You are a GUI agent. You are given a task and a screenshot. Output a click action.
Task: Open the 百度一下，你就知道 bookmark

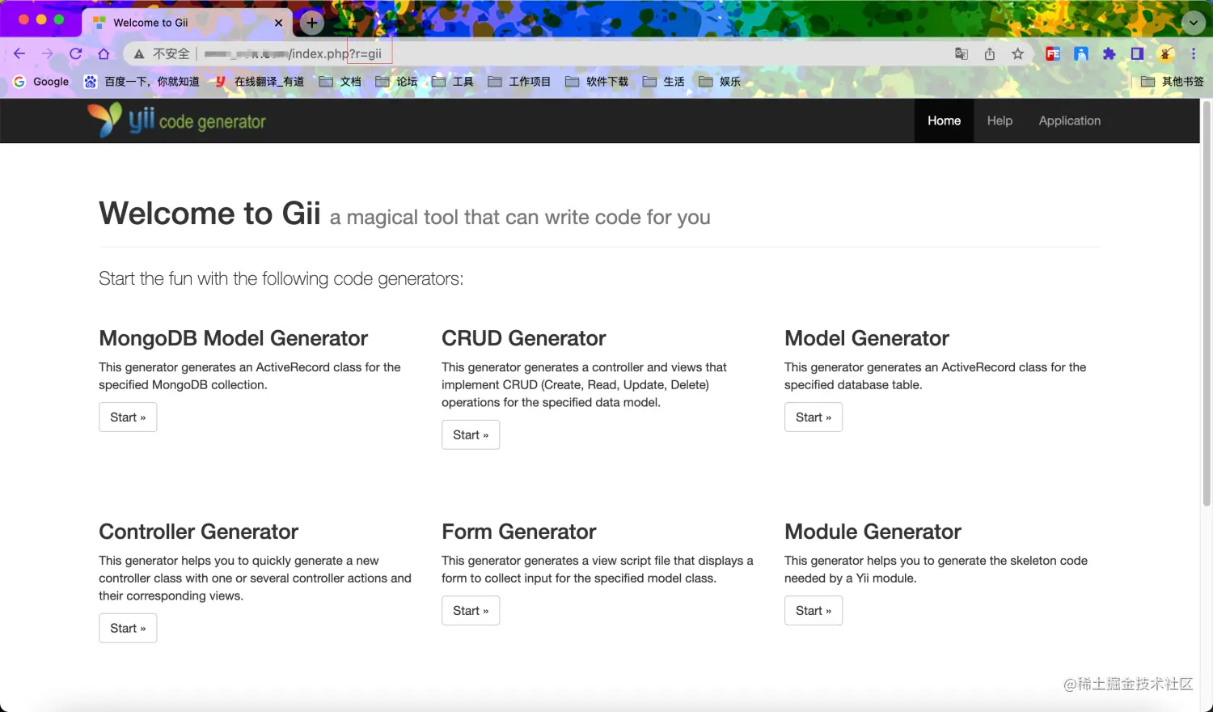[142, 82]
